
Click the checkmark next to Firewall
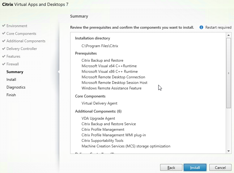(4, 64)
